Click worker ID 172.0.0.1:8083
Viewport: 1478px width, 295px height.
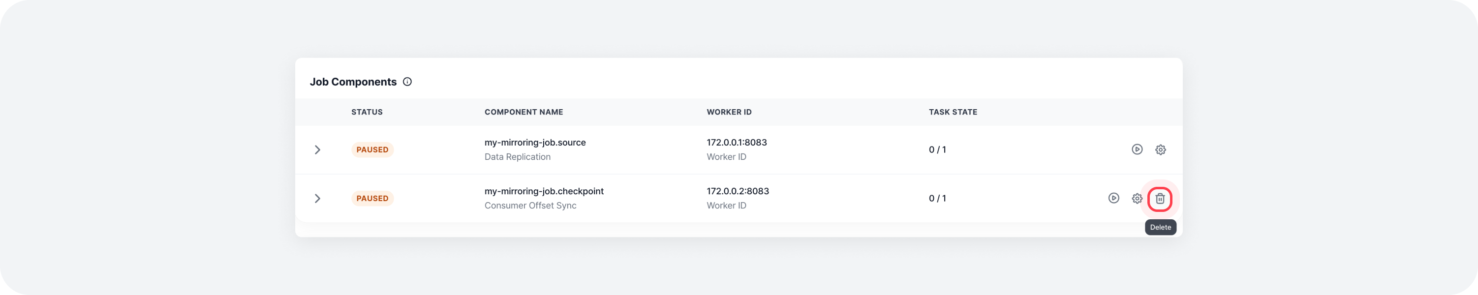736,143
